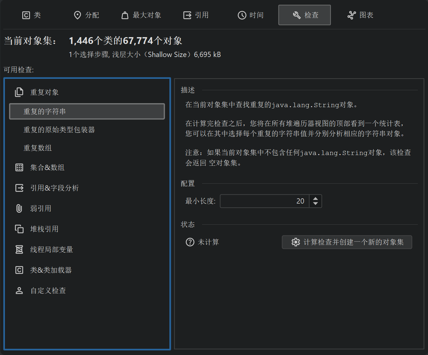Increase the minimum length with up arrow
428x355 pixels.
pyautogui.click(x=315, y=198)
